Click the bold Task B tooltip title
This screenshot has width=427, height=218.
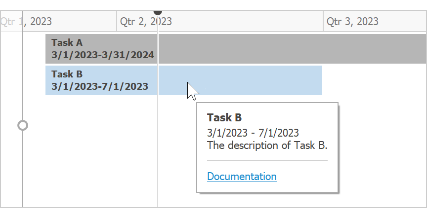[224, 117]
